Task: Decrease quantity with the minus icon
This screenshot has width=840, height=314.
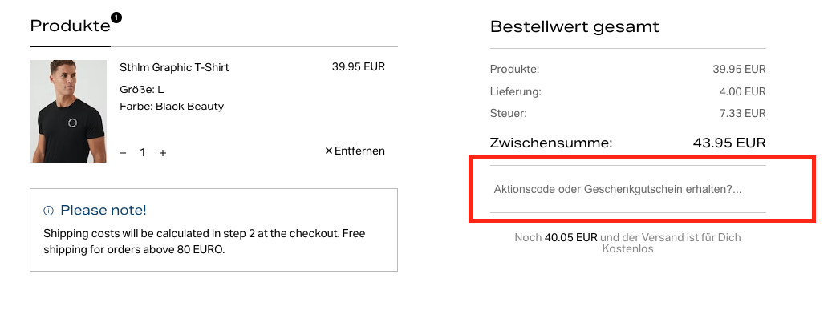Action: coord(123,153)
